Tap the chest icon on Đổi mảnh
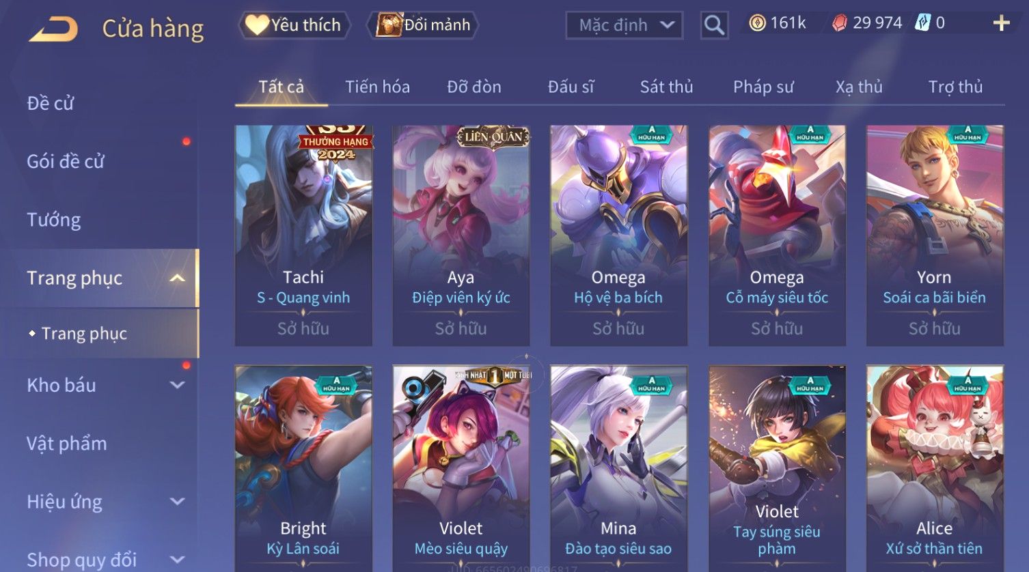 pyautogui.click(x=388, y=25)
